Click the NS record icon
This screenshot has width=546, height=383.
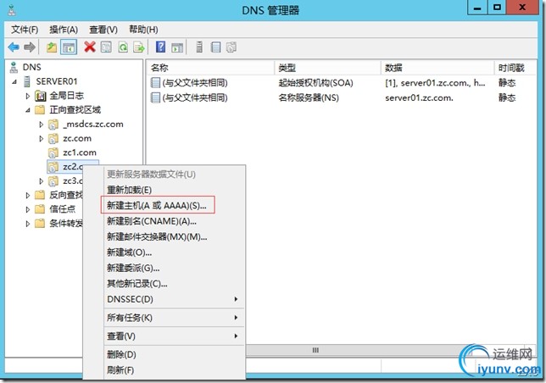(x=155, y=97)
